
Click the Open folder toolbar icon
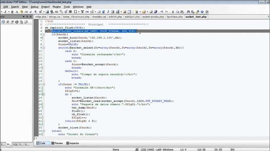click(x=144, y=12)
